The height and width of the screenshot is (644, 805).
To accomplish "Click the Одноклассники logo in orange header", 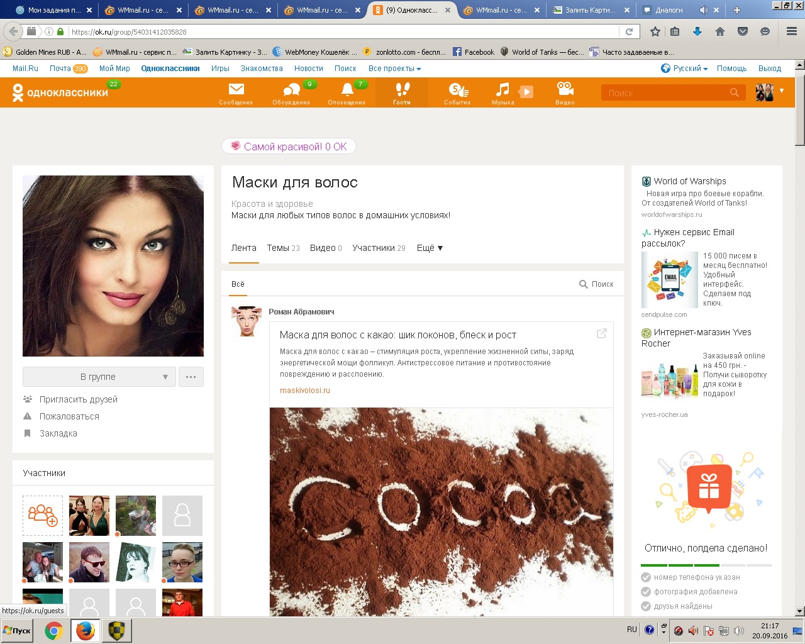I will pyautogui.click(x=60, y=92).
